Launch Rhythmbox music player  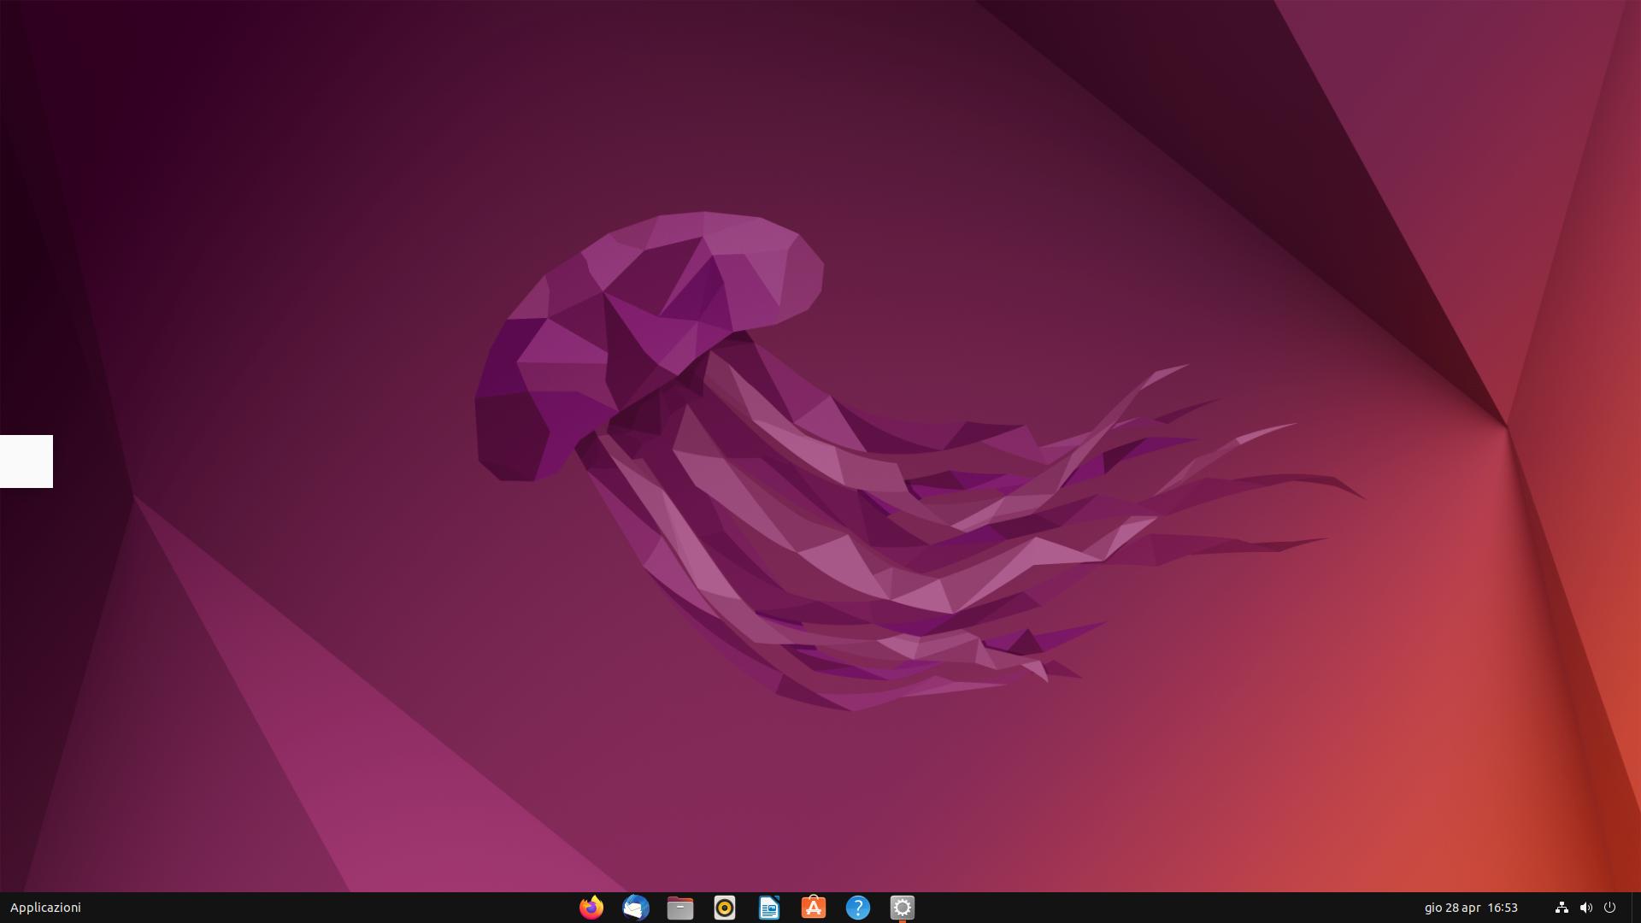pyautogui.click(x=725, y=908)
